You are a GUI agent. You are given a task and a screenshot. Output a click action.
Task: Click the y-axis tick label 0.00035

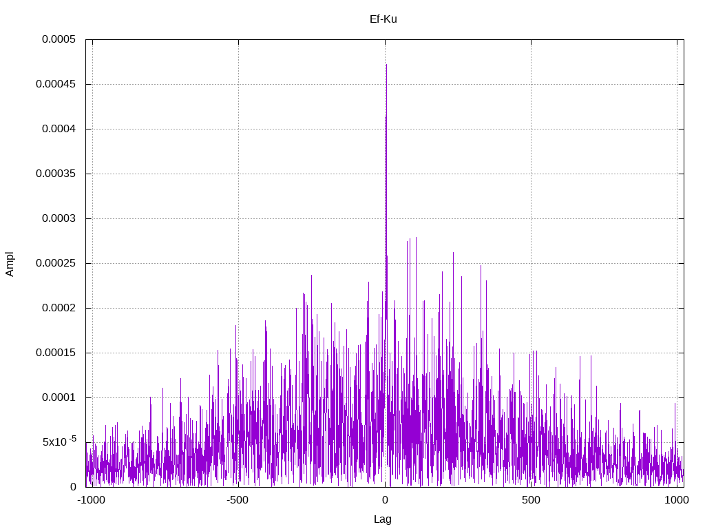pos(56,174)
